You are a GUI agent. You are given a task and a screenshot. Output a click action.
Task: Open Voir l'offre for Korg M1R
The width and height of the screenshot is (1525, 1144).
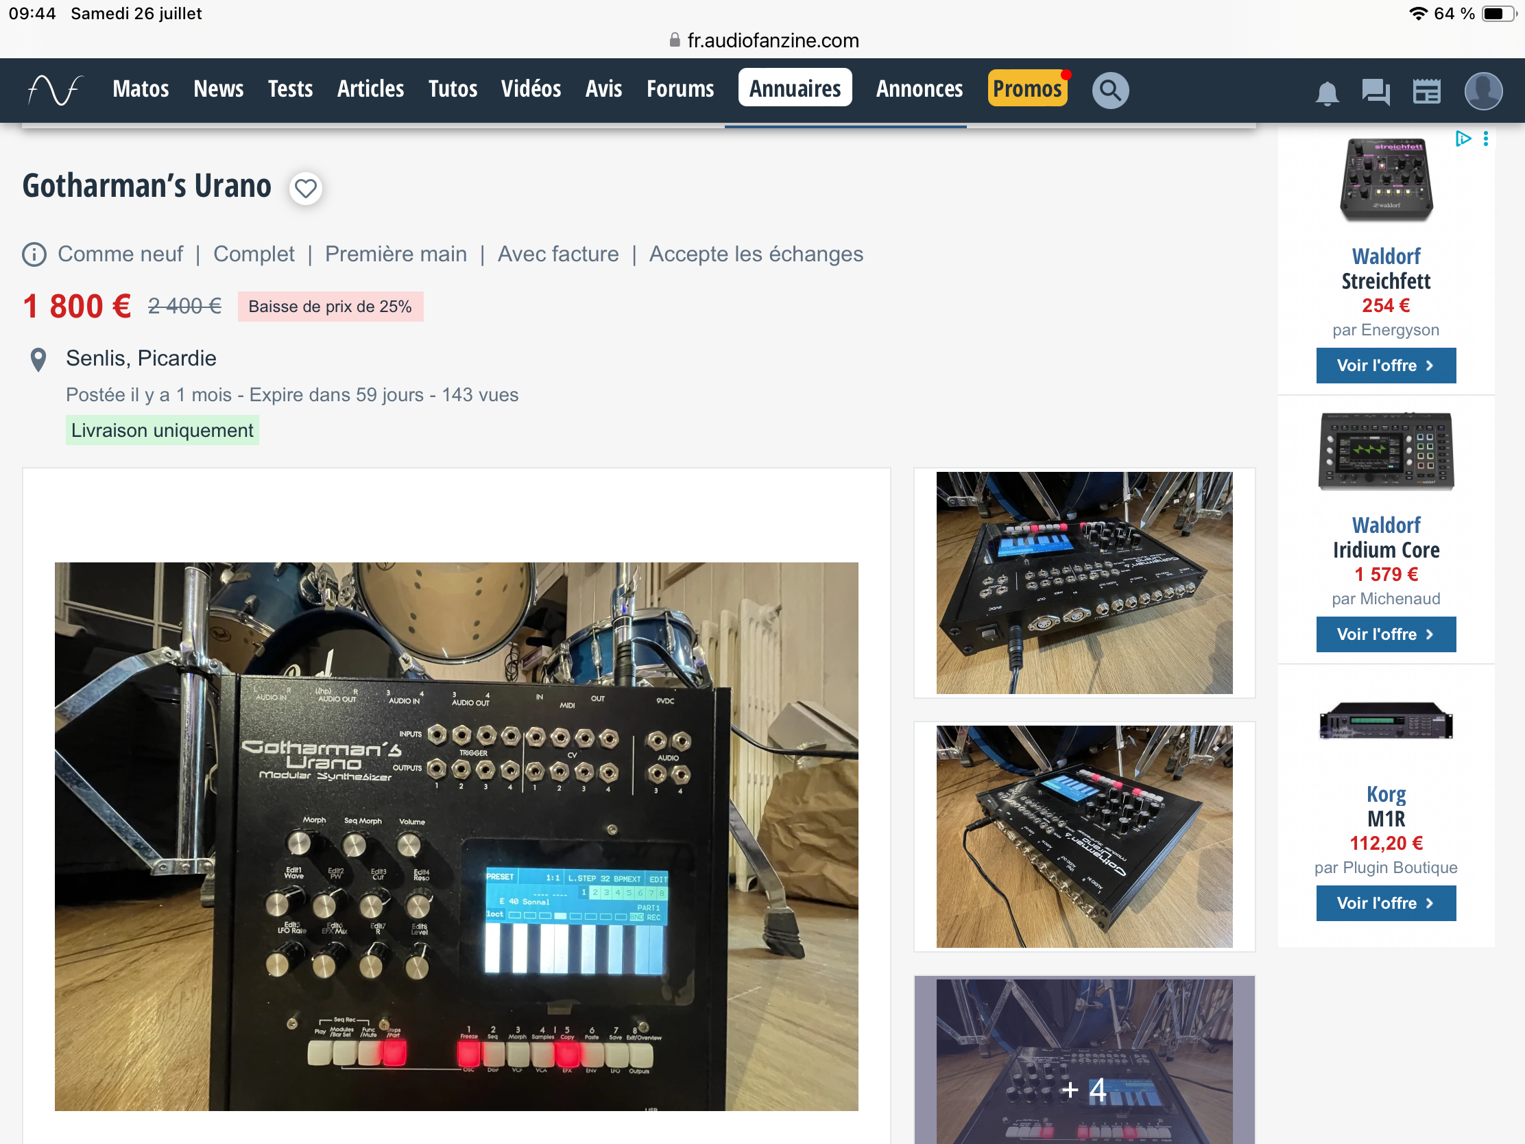(x=1385, y=903)
